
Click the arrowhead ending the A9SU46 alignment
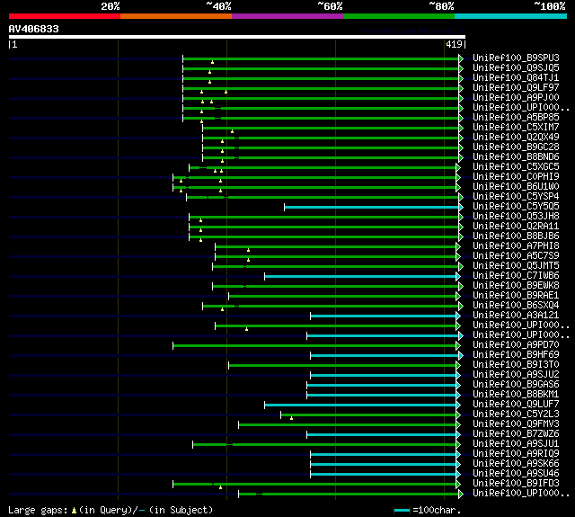coord(458,474)
